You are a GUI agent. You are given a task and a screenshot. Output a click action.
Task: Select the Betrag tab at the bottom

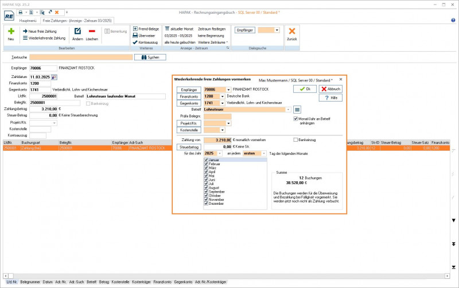(104, 282)
